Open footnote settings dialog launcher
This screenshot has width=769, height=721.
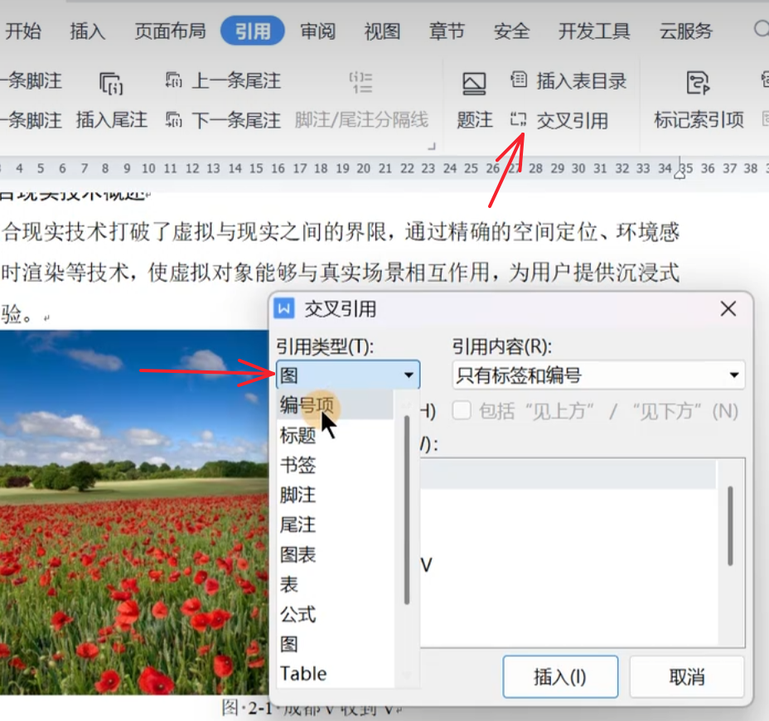pos(432,146)
